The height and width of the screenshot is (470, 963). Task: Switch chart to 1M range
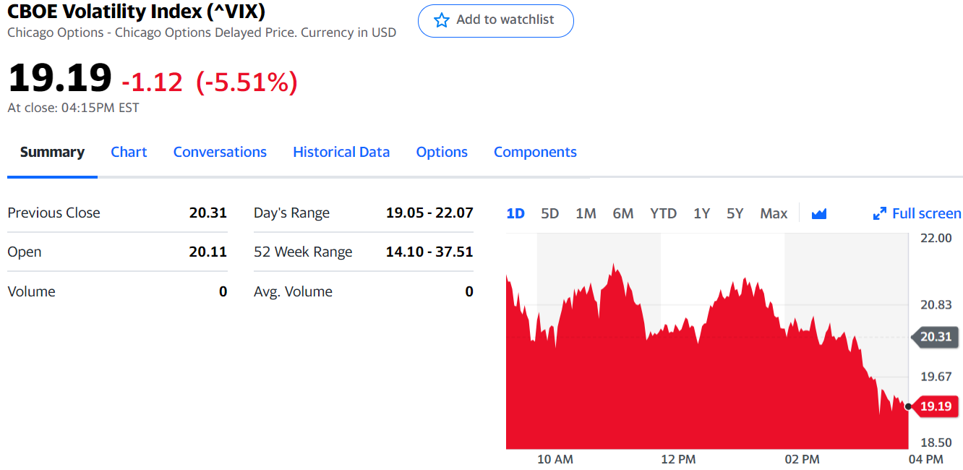586,213
